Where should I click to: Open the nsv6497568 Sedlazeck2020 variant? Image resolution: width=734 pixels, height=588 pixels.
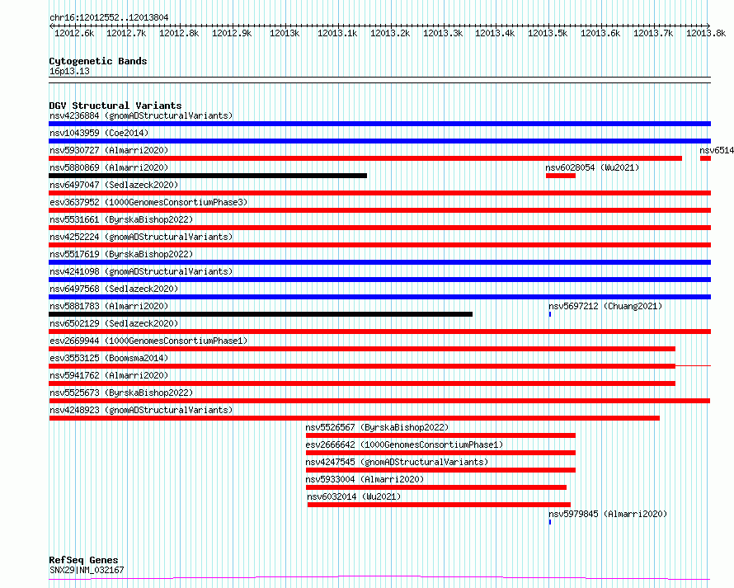click(114, 289)
